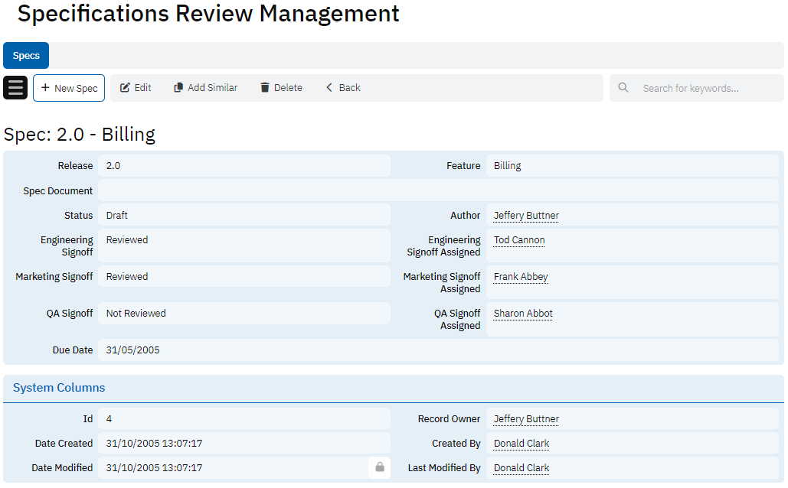This screenshot has width=788, height=488.
Task: Click the Add Similar copy icon
Action: [178, 88]
